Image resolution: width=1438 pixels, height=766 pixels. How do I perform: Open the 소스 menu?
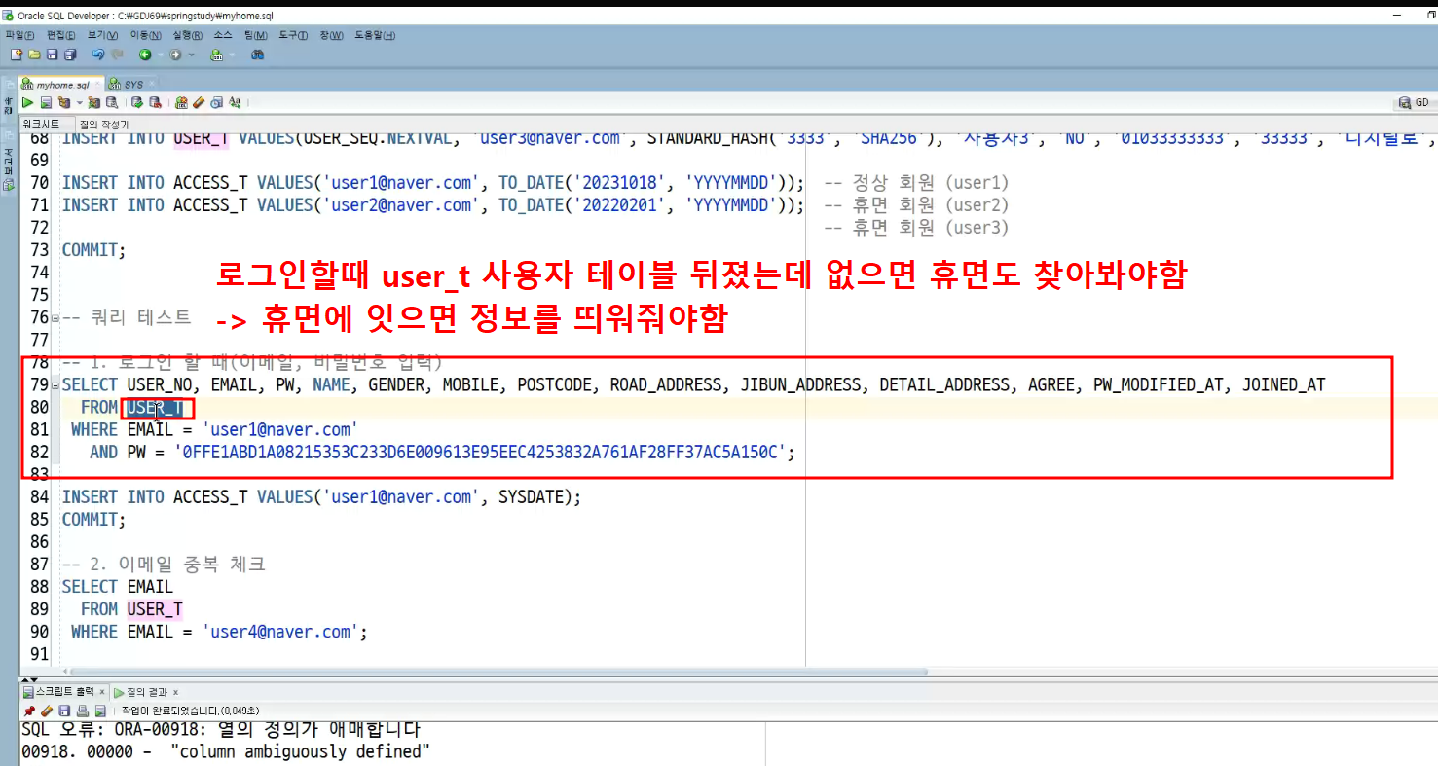(223, 35)
